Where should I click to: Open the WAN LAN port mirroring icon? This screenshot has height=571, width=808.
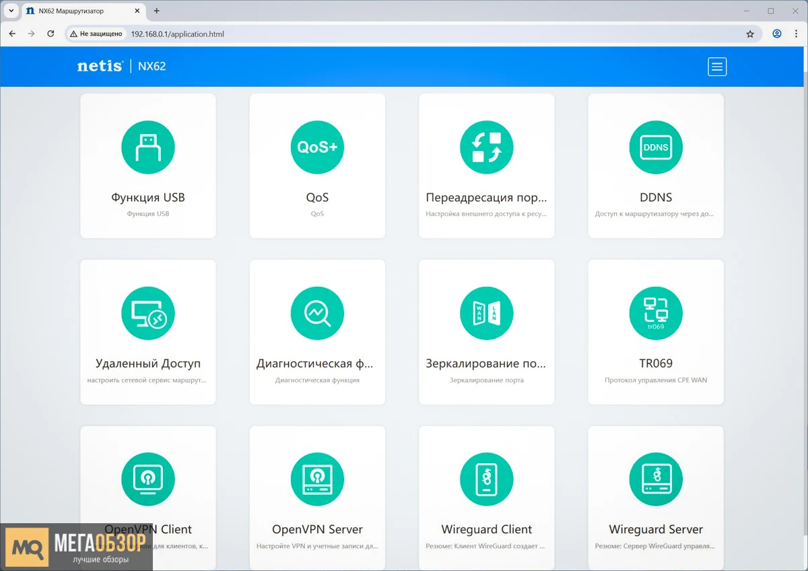pos(487,314)
